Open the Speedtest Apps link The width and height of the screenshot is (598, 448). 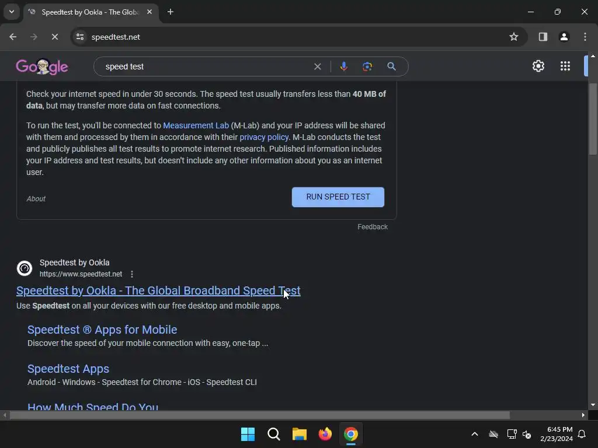pyautogui.click(x=68, y=369)
